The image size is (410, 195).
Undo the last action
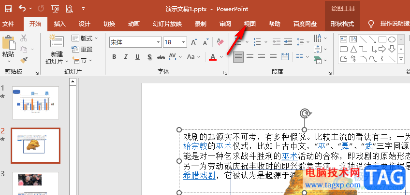coord(23,8)
